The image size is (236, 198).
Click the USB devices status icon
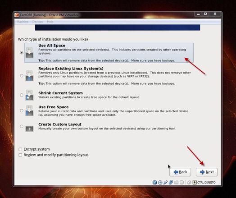(x=165, y=183)
